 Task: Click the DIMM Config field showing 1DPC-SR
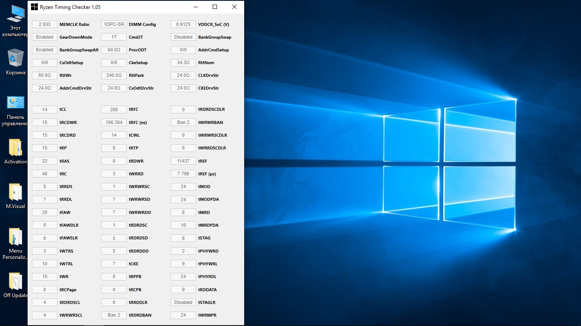(114, 25)
